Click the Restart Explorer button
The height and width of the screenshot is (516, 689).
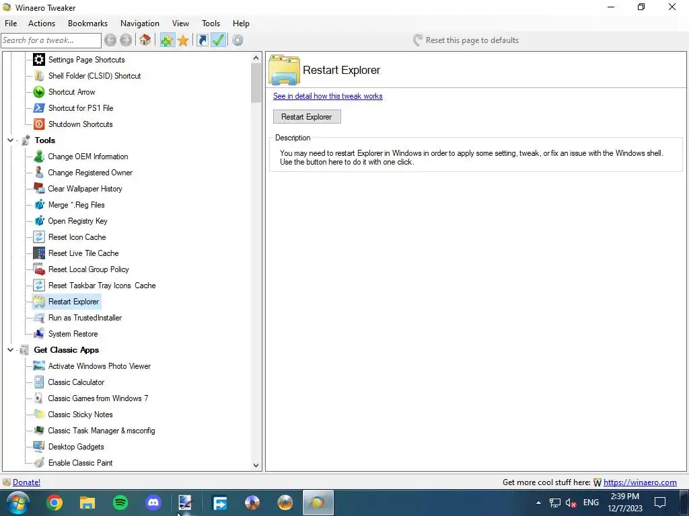(x=307, y=117)
